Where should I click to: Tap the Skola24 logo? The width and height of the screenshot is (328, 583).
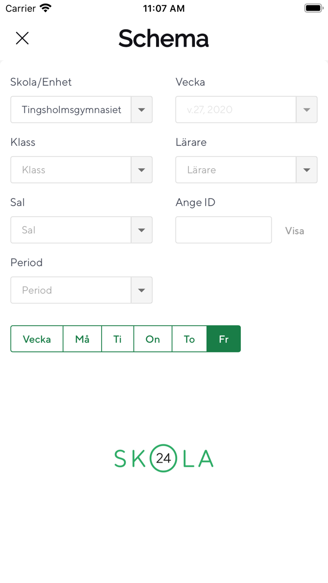(164, 458)
